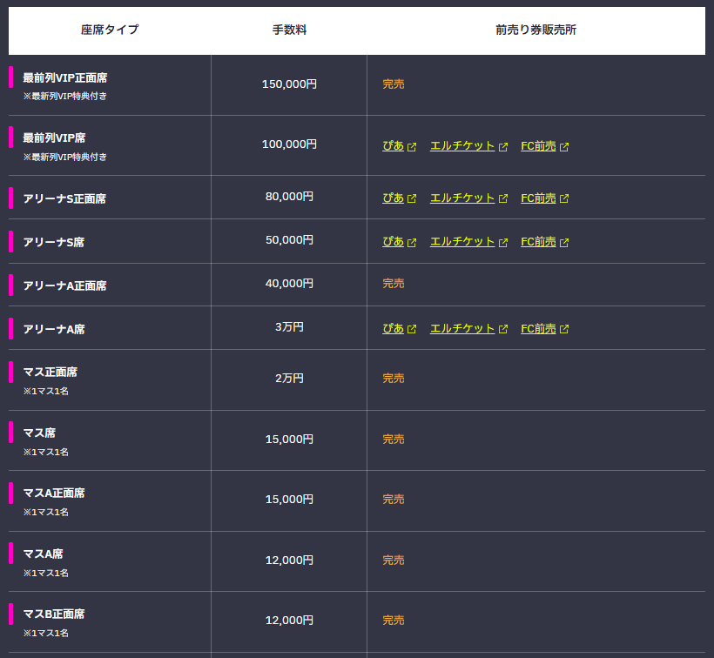Click external-link icon beside エルチケット in アリーナS席 row
The width and height of the screenshot is (714, 658).
pos(503,243)
